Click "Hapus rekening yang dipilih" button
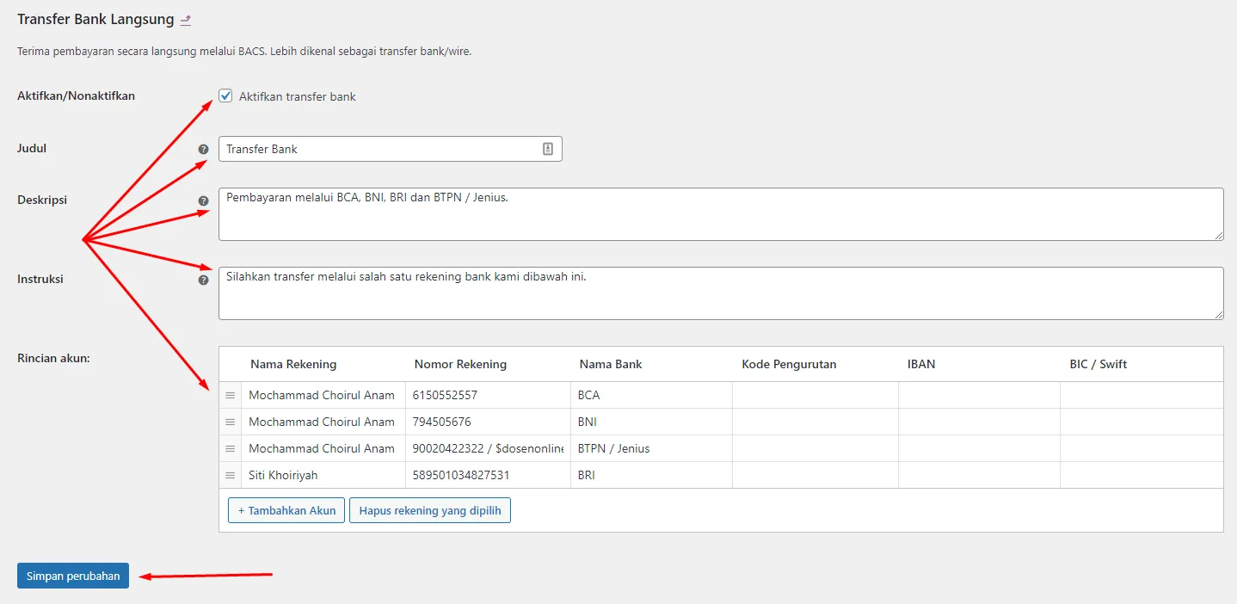The image size is (1237, 604). tap(429, 509)
